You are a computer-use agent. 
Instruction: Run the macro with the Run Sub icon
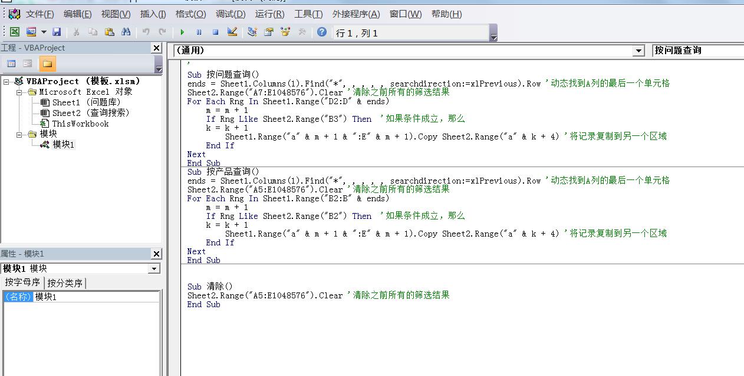click(x=183, y=32)
